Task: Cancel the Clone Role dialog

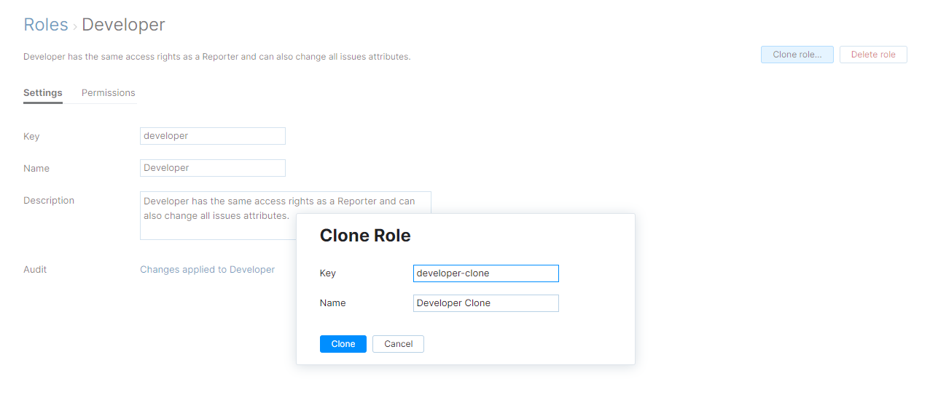Action: (x=398, y=344)
